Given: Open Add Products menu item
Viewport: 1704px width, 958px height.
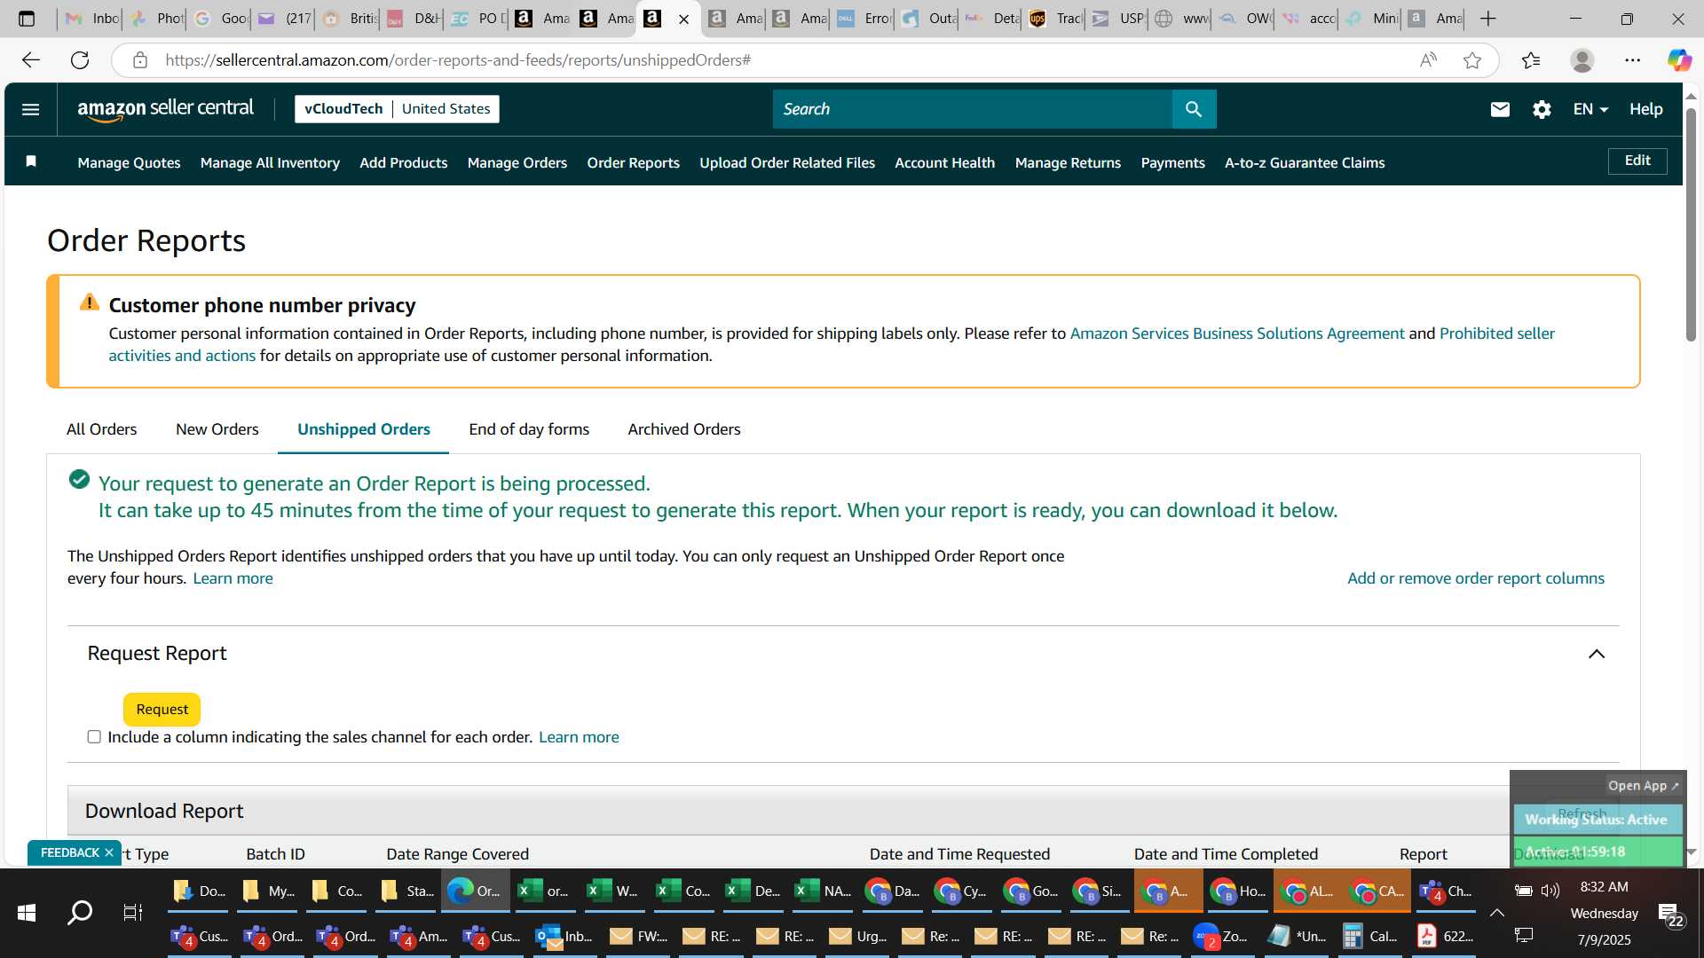Looking at the screenshot, I should [404, 162].
